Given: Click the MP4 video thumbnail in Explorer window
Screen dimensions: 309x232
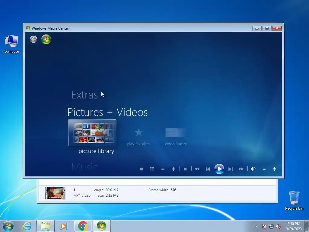Looking at the screenshot, I should click(x=55, y=193).
